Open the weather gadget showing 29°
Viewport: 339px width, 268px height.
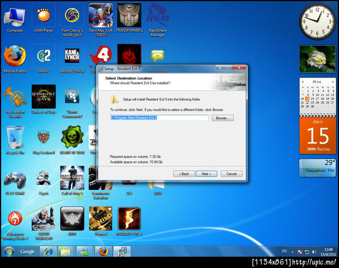318,168
